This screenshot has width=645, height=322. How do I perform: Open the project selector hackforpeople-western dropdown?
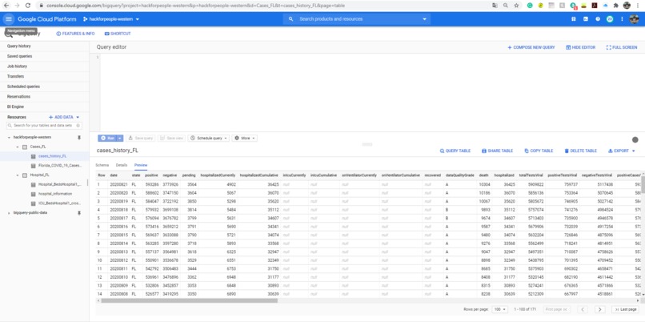[111, 19]
